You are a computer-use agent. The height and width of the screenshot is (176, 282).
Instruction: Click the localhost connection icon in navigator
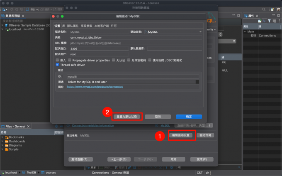[7, 29]
